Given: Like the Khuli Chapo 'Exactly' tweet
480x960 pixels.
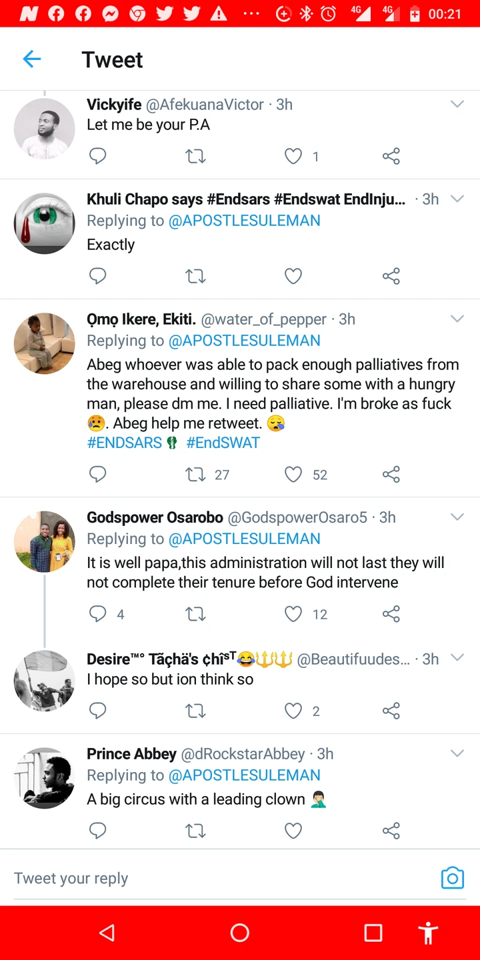Looking at the screenshot, I should (x=293, y=276).
